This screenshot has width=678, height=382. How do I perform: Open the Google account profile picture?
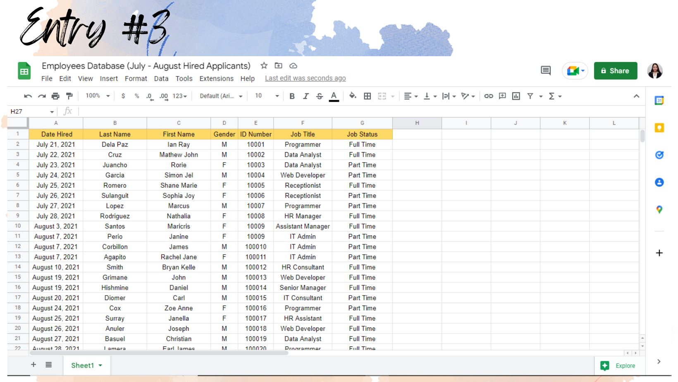655,71
